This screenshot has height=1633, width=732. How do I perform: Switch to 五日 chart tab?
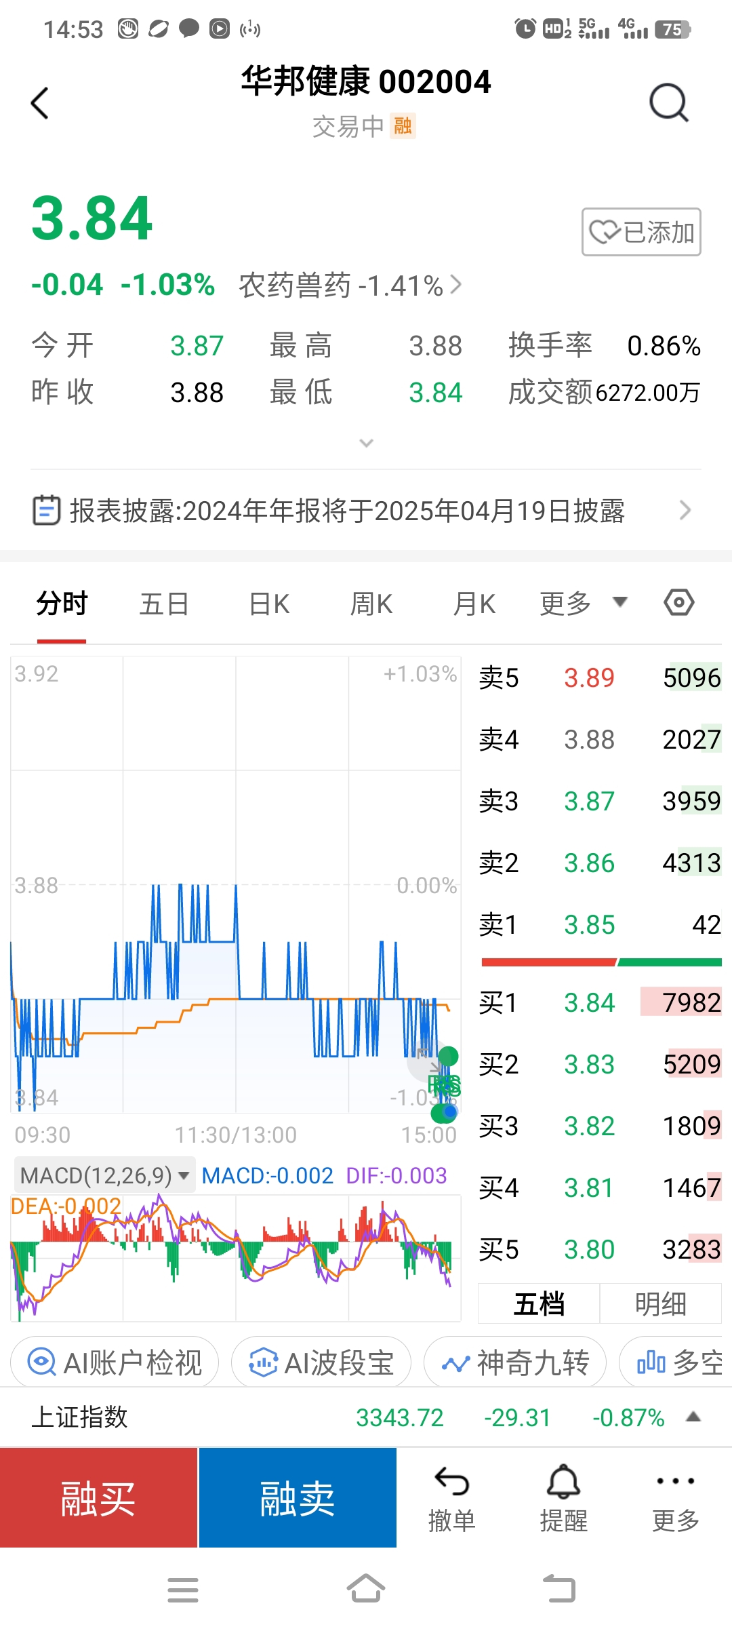164,604
